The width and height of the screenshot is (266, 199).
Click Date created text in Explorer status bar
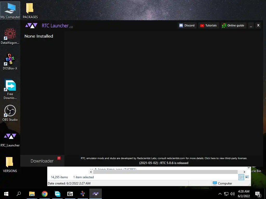[x=69, y=183]
